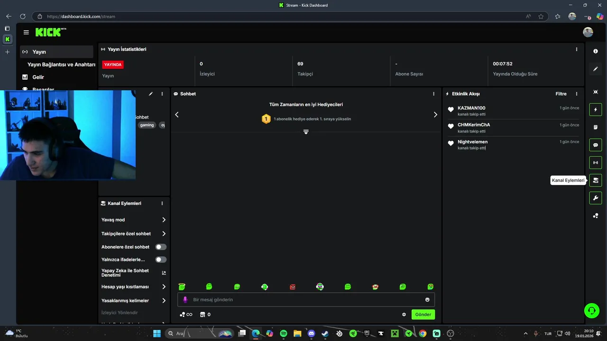The width and height of the screenshot is (607, 341).
Task: Click the points infinity icon below chat
Action: point(186,314)
